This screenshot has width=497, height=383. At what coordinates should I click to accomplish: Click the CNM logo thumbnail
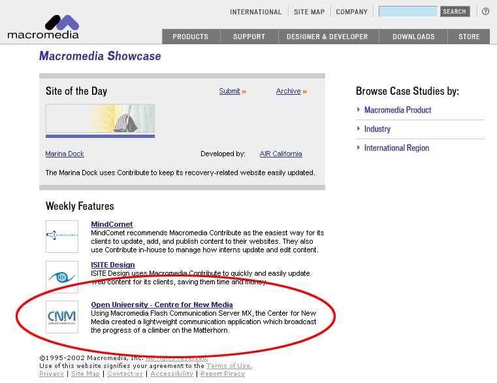(x=62, y=317)
